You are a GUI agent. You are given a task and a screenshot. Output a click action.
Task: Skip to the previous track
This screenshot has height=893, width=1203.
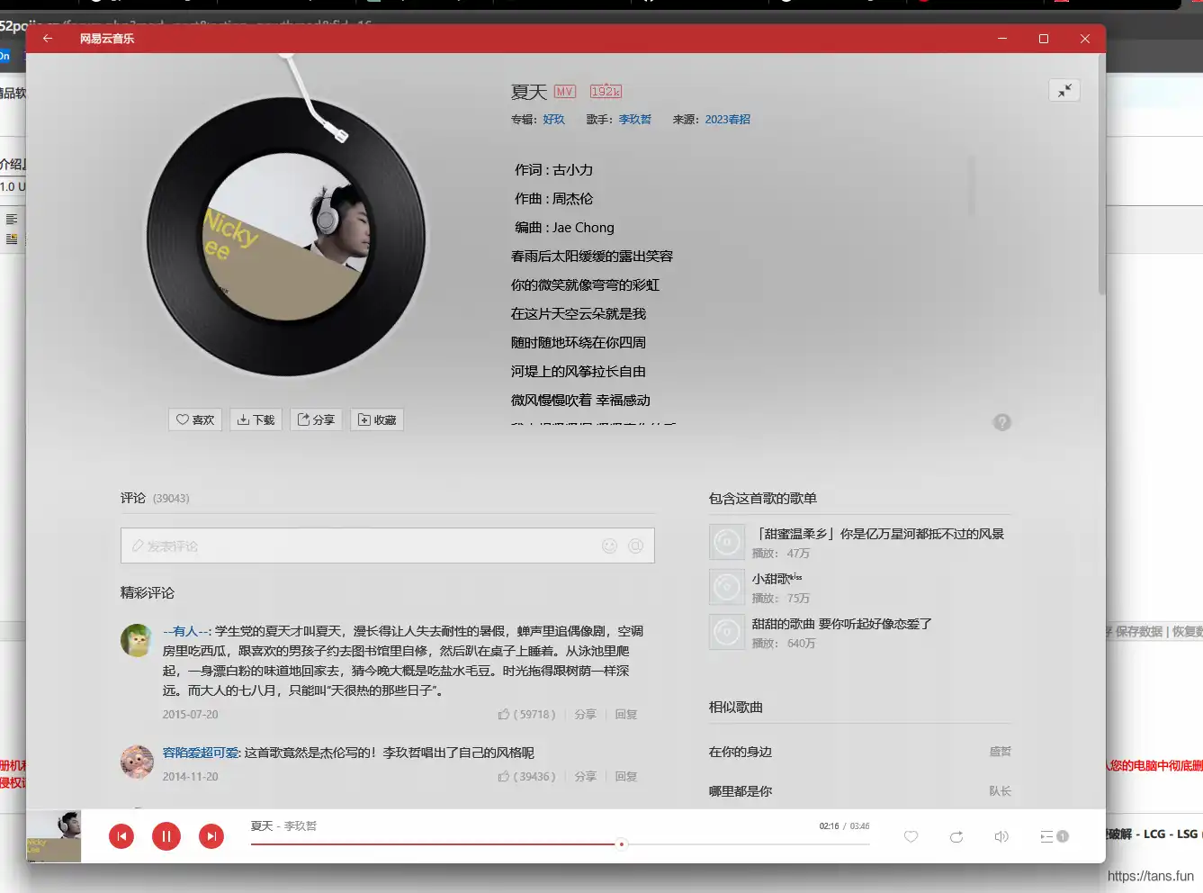121,836
